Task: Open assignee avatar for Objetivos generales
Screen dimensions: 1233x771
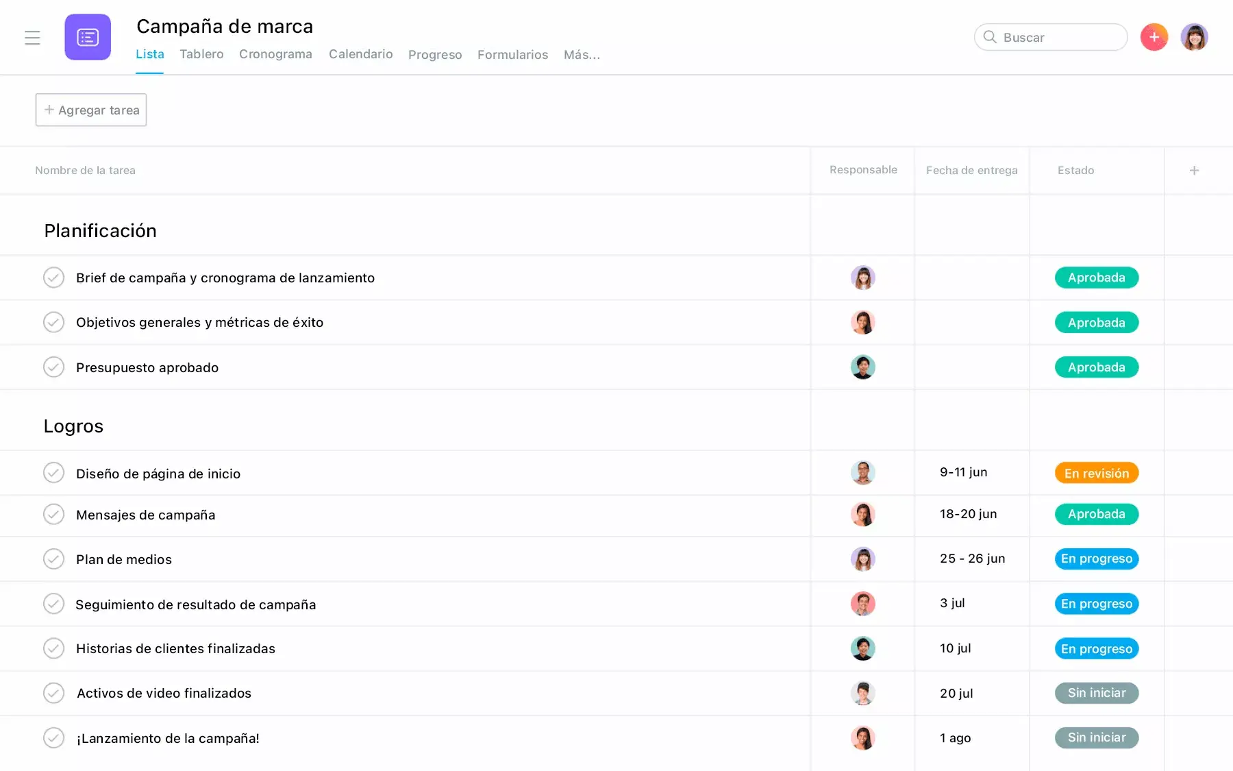Action: [863, 322]
